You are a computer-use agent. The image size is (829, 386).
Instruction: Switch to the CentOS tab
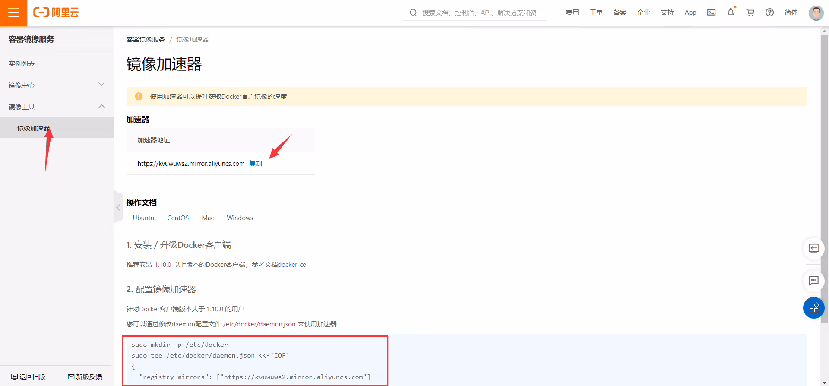178,218
